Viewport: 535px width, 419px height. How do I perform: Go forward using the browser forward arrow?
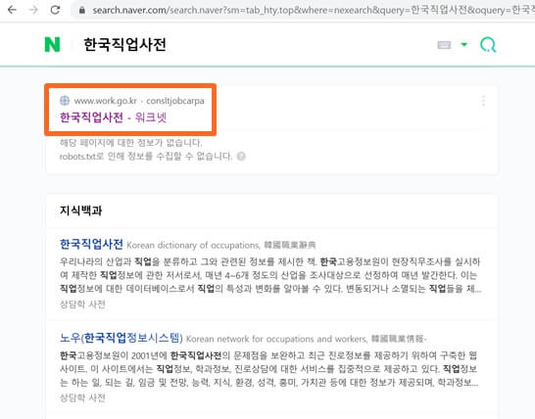click(x=33, y=10)
